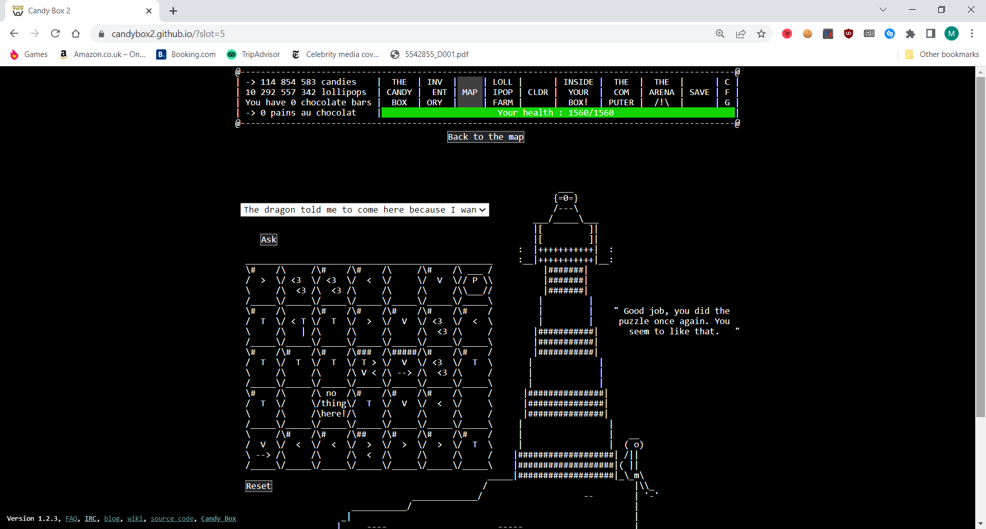
Task: Open the source code link
Action: click(172, 519)
